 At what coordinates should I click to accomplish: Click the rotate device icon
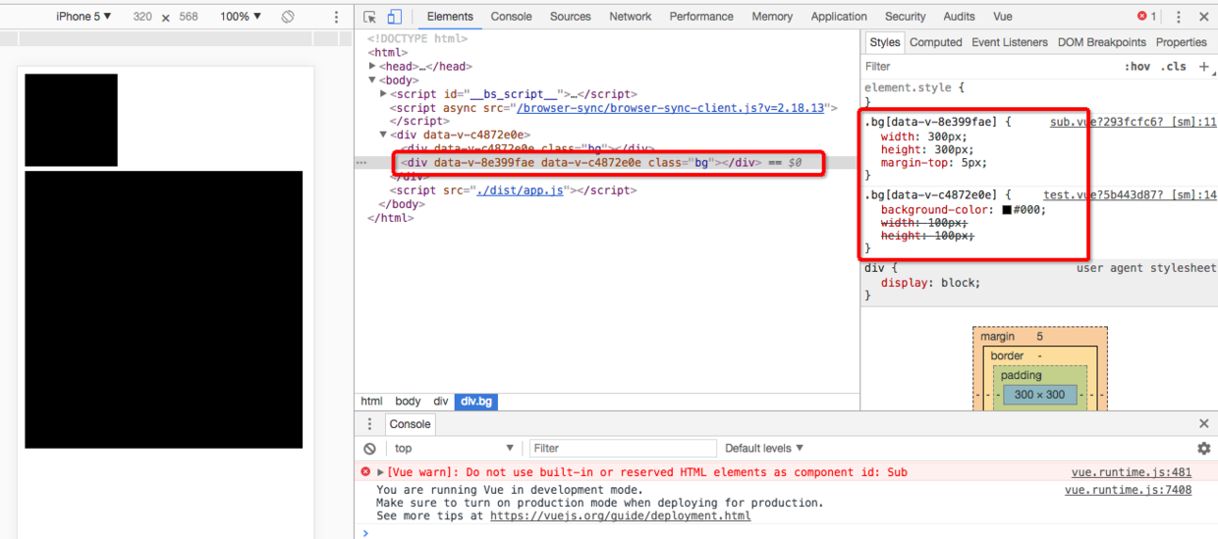[x=288, y=17]
